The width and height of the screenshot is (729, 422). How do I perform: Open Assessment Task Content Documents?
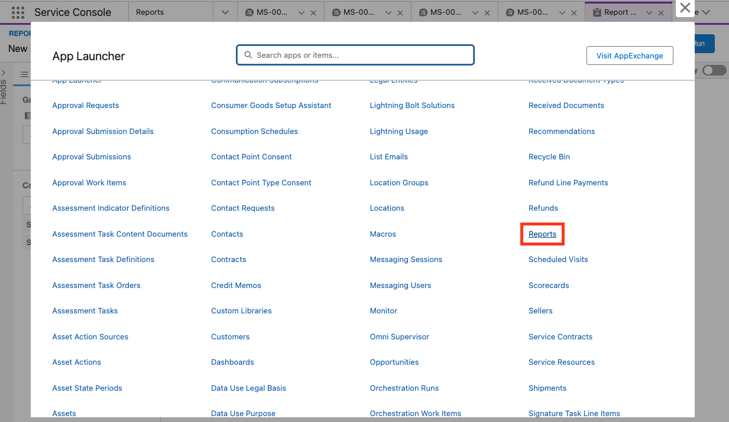120,234
